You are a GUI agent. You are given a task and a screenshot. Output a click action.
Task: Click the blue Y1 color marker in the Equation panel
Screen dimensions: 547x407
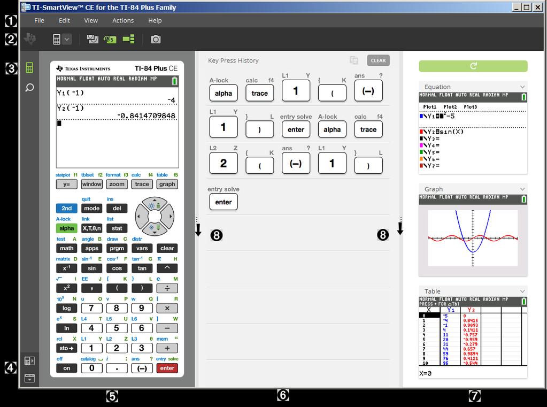421,116
